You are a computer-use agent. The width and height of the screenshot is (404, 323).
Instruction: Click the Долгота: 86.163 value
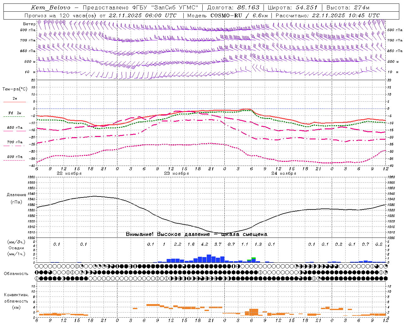[233, 8]
